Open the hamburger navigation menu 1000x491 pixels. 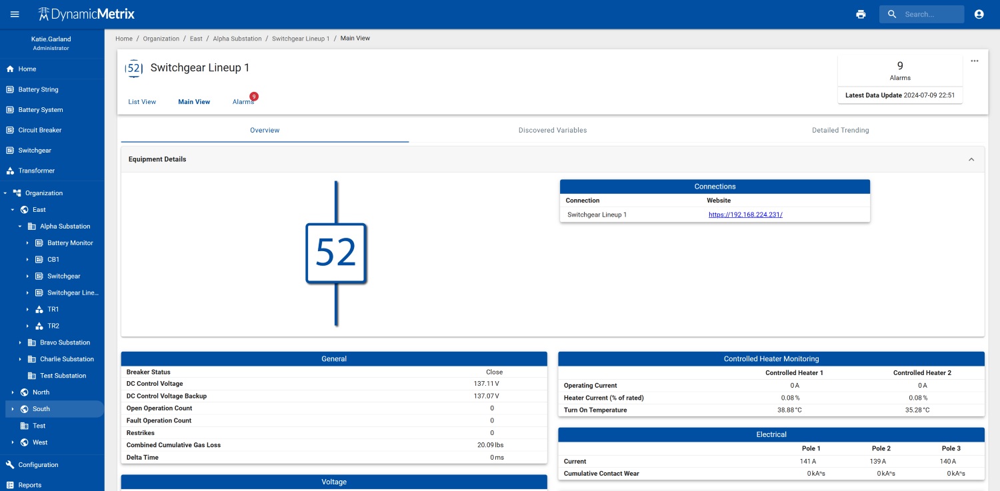[15, 14]
